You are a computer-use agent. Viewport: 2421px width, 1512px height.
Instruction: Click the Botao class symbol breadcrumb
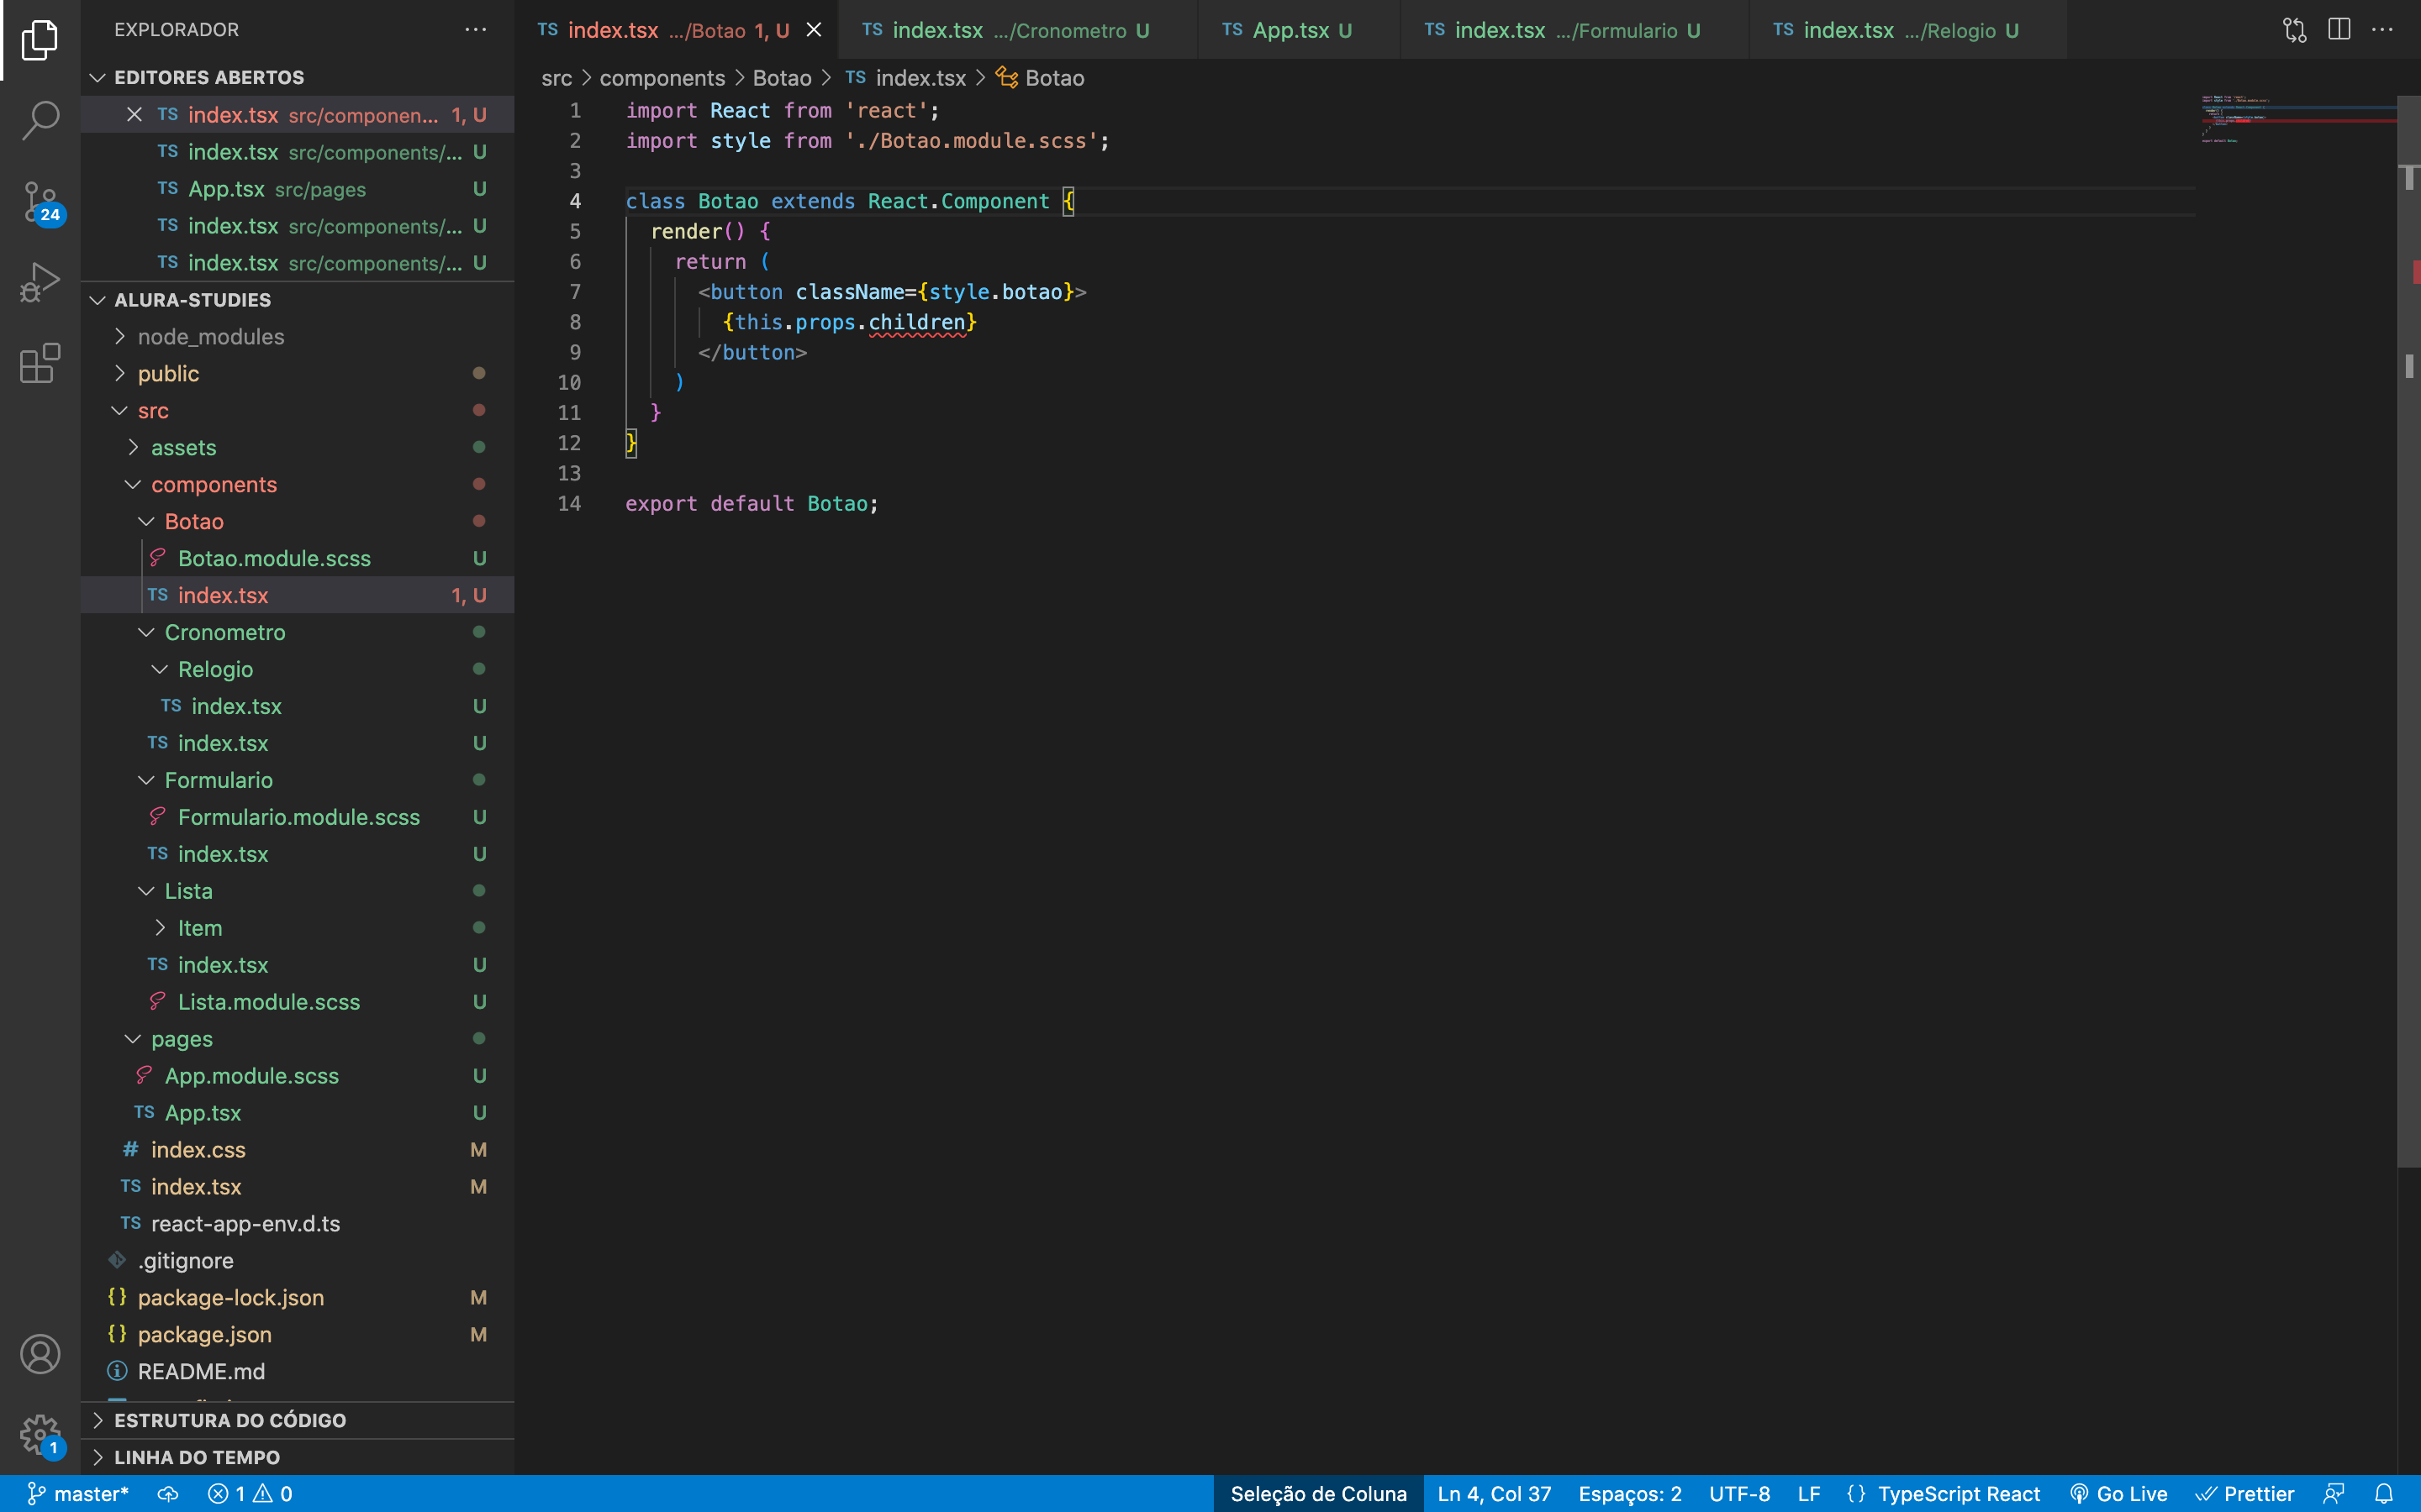(1041, 78)
